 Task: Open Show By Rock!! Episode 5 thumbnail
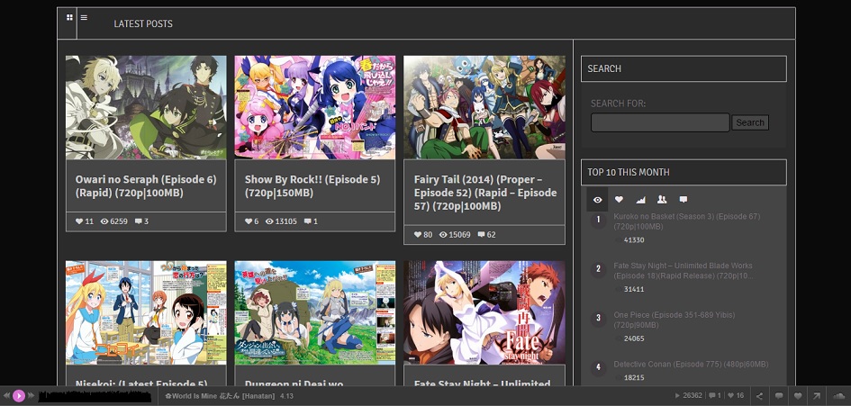(315, 107)
